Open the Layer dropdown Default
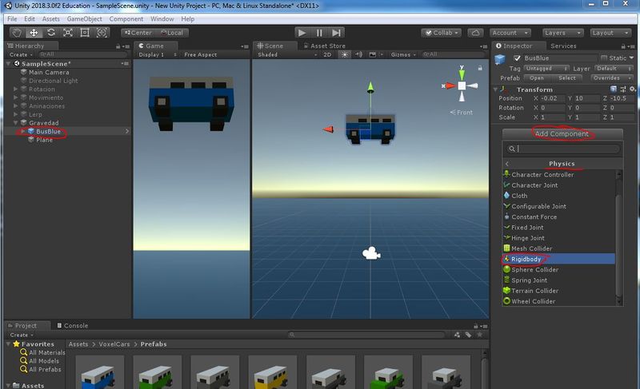This screenshot has width=640, height=389. (614, 69)
